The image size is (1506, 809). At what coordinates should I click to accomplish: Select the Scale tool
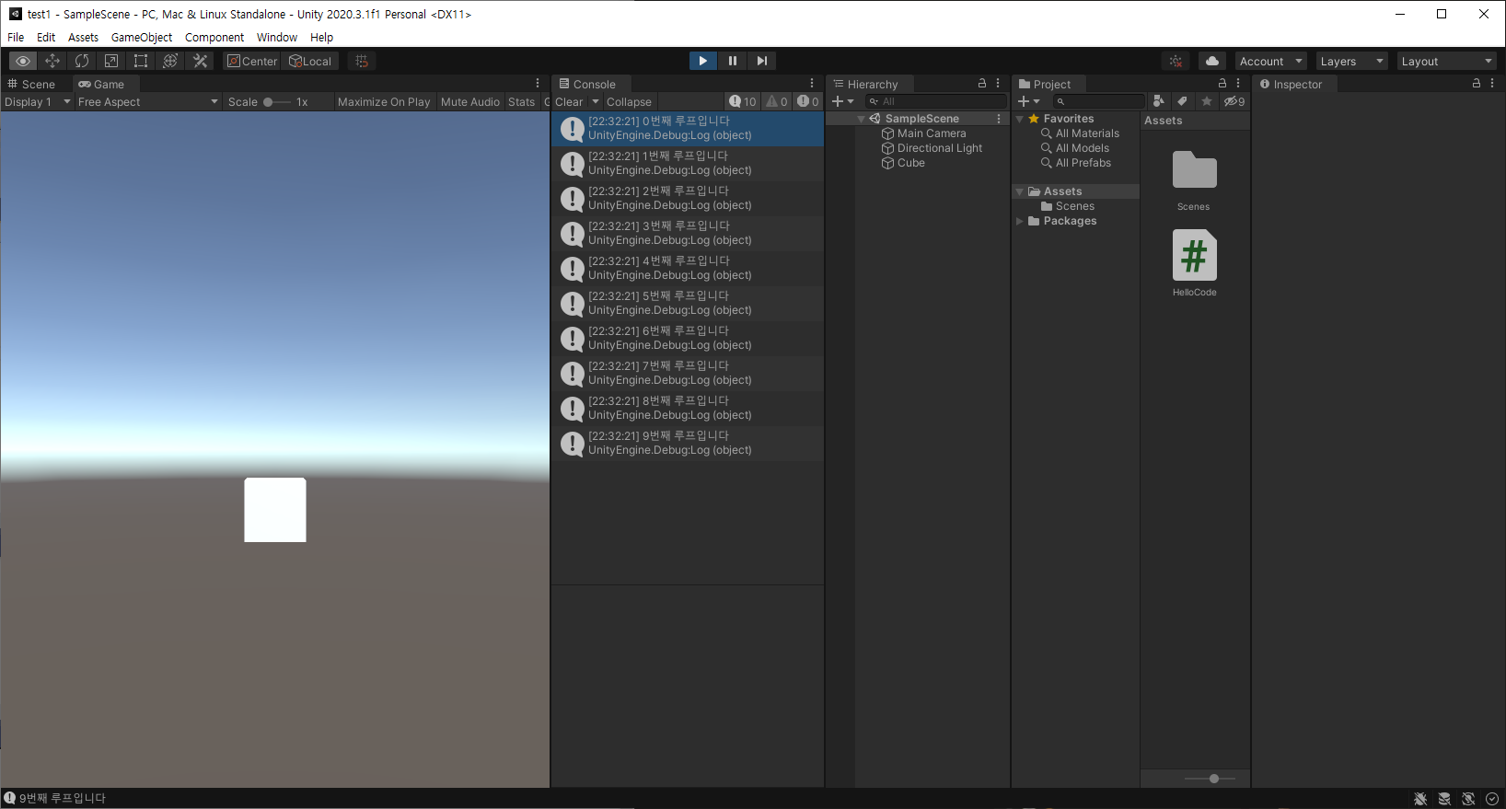(111, 61)
